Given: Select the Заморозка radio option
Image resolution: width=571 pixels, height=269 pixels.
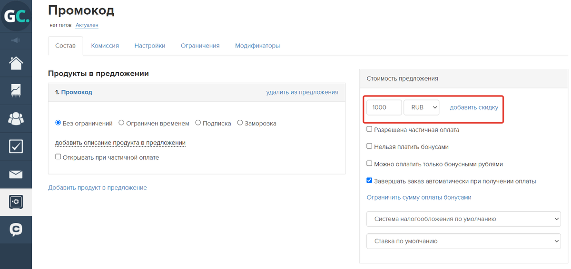Looking at the screenshot, I should tap(240, 123).
